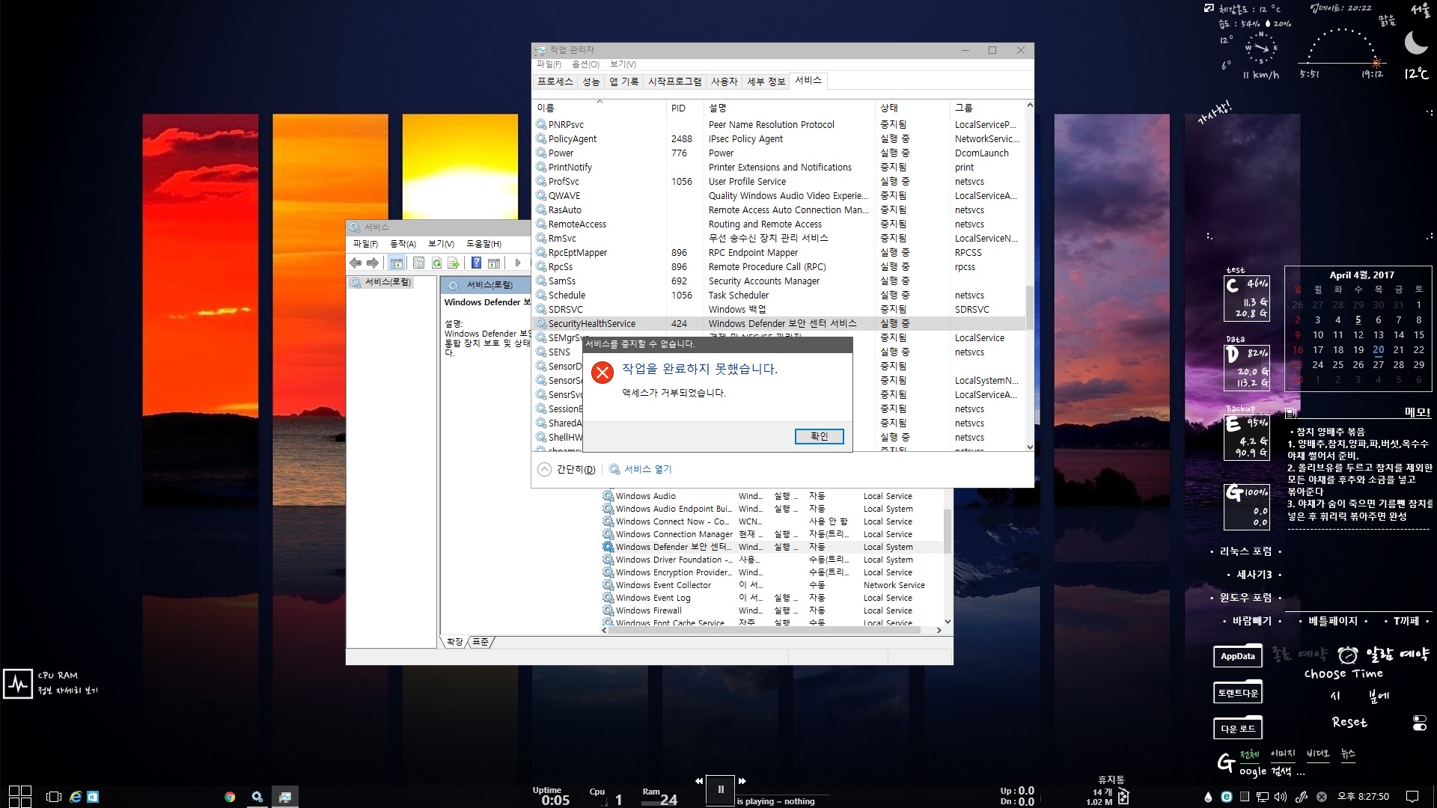The width and height of the screenshot is (1437, 808).
Task: Switch to the 시작프로그램 tab
Action: click(675, 82)
